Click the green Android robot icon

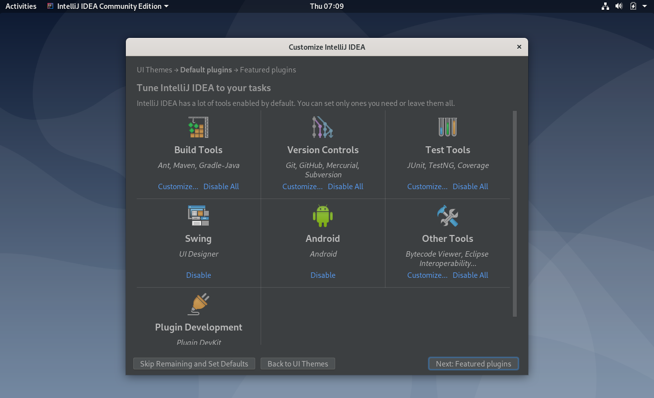point(323,216)
